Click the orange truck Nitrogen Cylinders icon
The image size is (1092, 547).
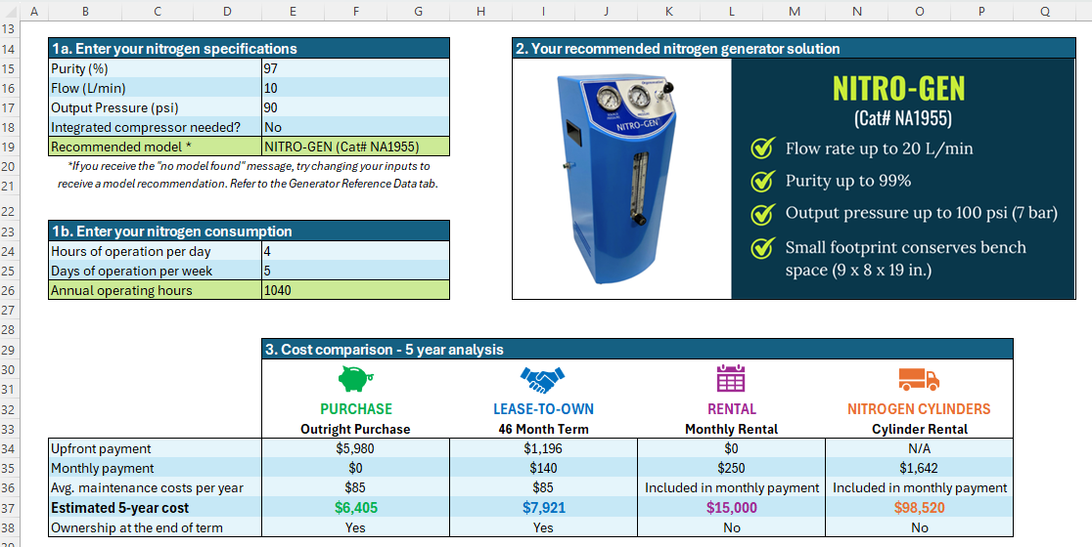pyautogui.click(x=919, y=380)
